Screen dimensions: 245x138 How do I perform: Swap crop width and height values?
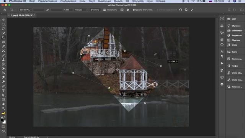click(x=47, y=10)
